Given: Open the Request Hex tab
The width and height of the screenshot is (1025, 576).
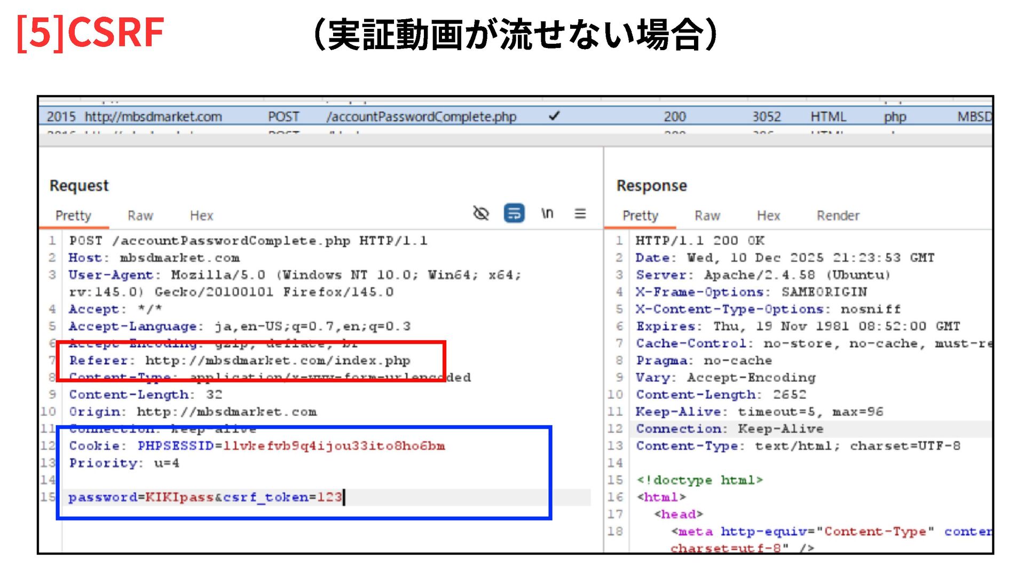Looking at the screenshot, I should coord(201,215).
